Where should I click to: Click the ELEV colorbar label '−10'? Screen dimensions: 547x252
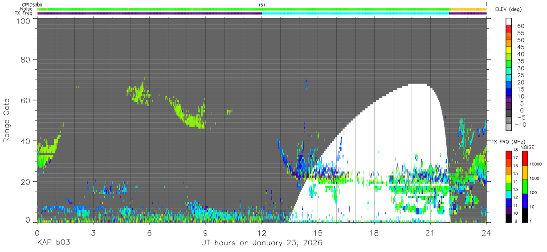[x=519, y=124]
